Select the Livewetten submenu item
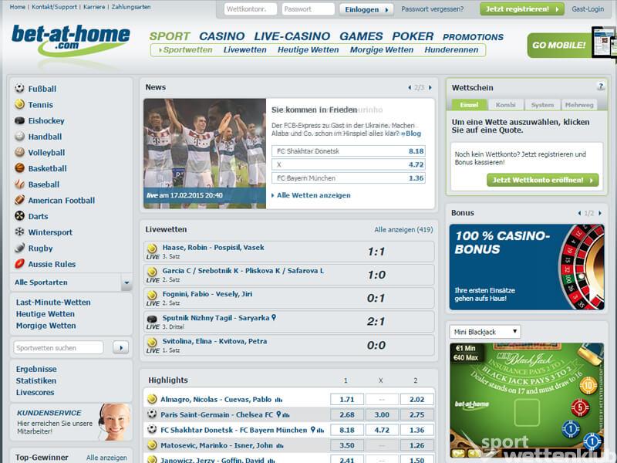The width and height of the screenshot is (617, 463). pos(244,50)
